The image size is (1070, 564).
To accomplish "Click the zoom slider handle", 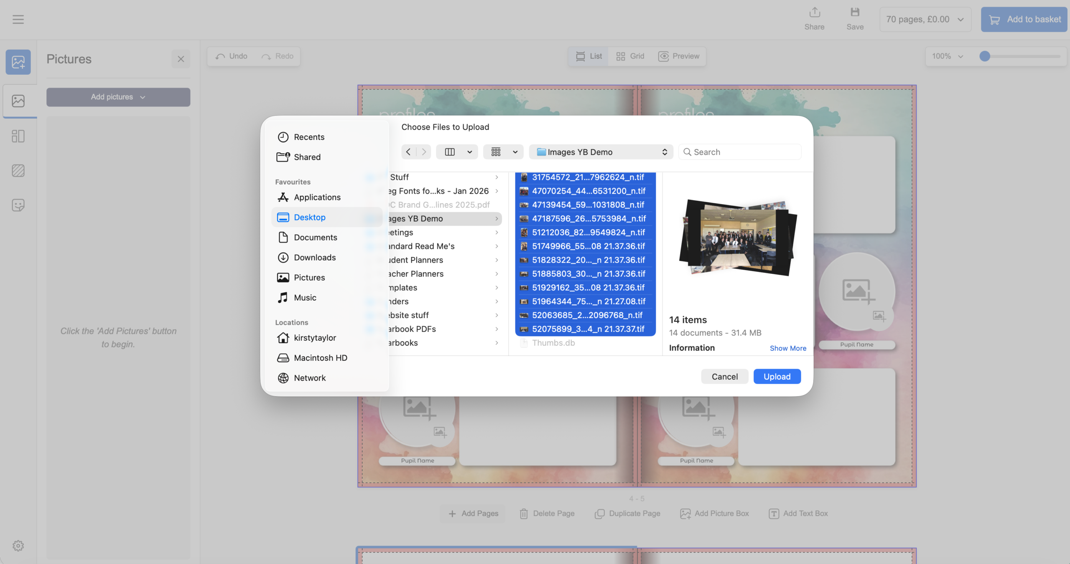I will coord(985,56).
